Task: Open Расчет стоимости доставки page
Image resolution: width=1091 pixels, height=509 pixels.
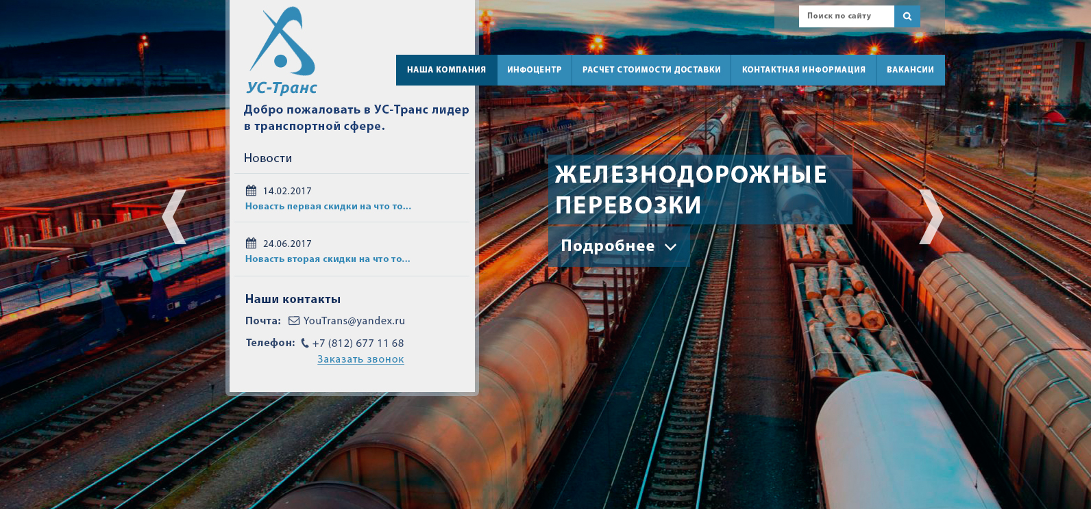Action: (x=652, y=70)
